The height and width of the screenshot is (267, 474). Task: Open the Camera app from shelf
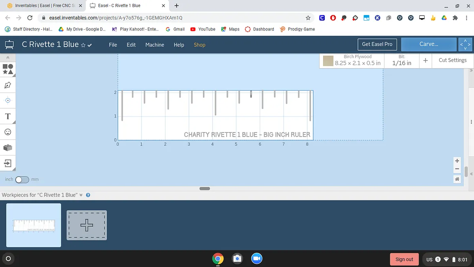click(x=237, y=259)
